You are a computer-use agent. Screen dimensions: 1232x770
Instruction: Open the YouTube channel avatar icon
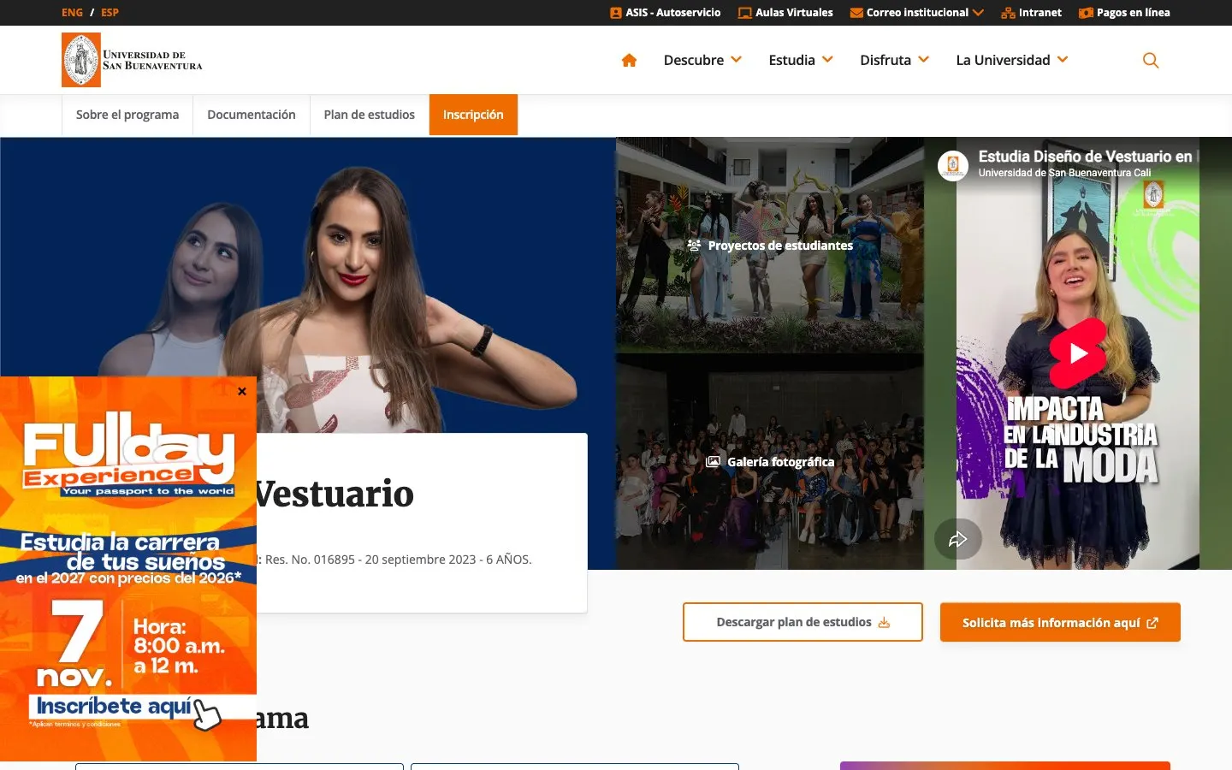(953, 165)
